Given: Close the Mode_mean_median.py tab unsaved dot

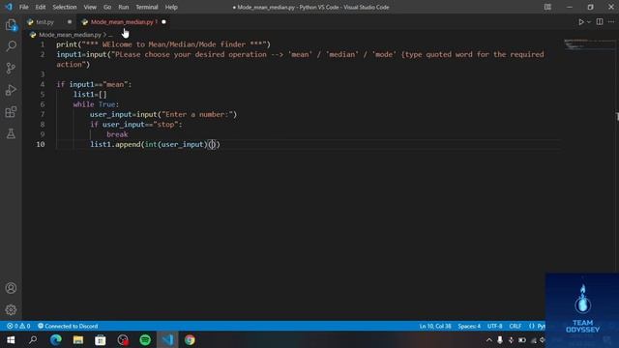Looking at the screenshot, I should pyautogui.click(x=163, y=22).
